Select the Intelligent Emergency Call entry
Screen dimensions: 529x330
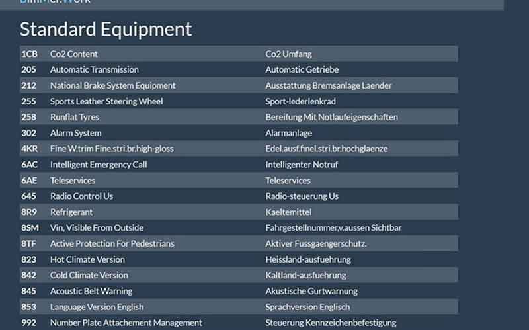point(99,165)
